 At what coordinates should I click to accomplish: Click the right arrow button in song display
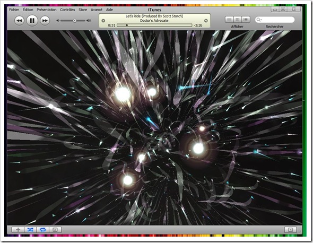[206, 21]
